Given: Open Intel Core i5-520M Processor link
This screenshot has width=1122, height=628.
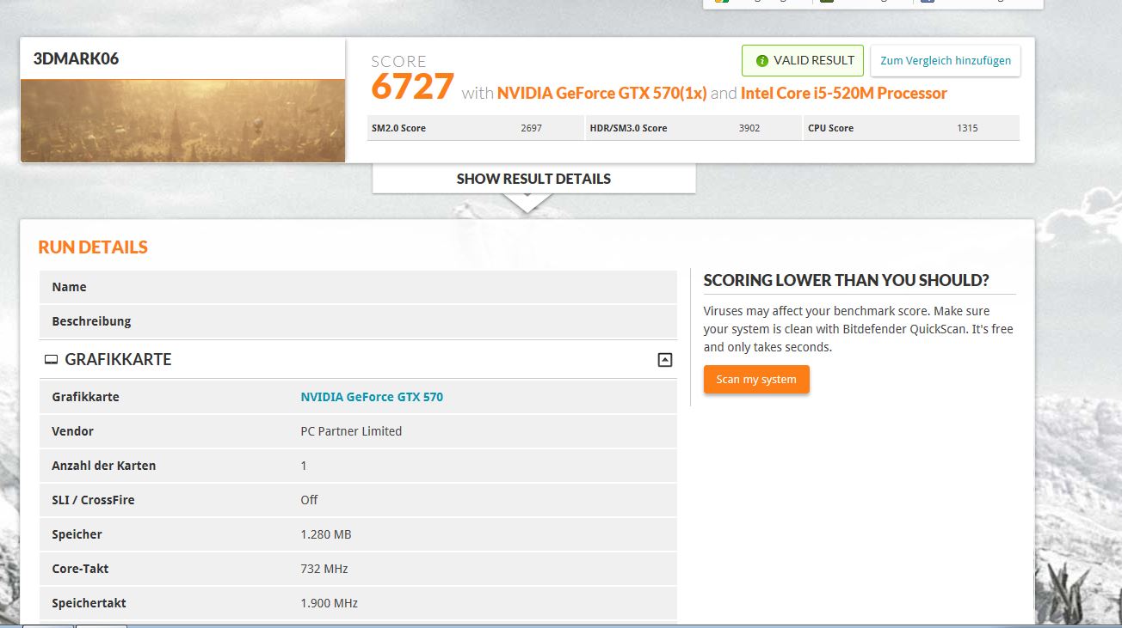Looking at the screenshot, I should 844,93.
